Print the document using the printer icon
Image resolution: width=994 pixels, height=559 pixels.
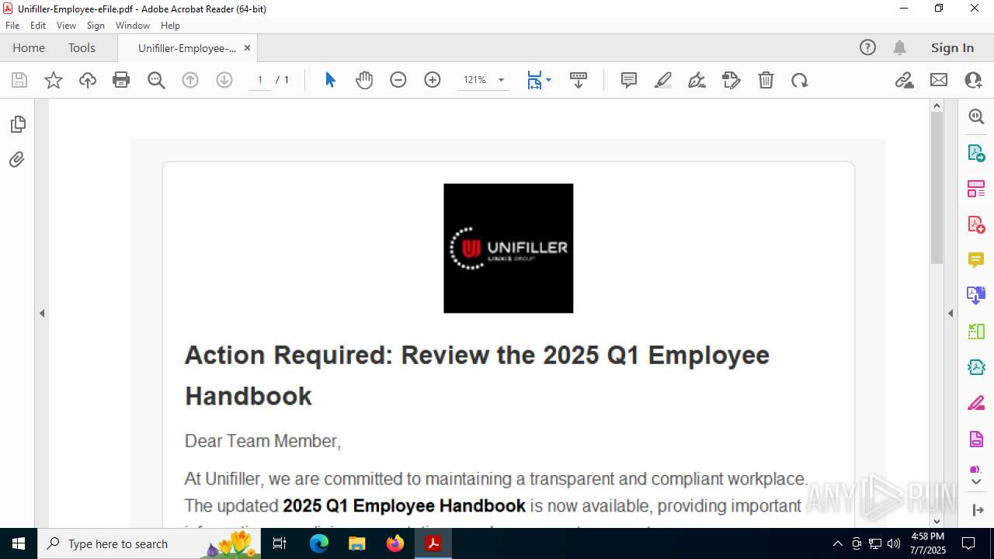pos(121,80)
